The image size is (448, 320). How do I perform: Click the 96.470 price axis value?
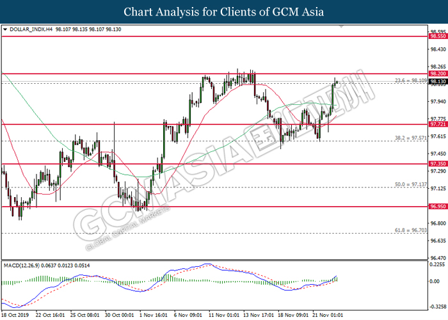tap(438, 258)
